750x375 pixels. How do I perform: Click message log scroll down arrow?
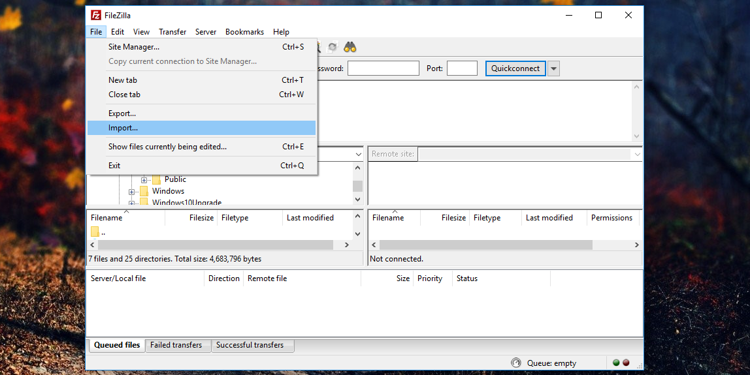click(x=636, y=136)
